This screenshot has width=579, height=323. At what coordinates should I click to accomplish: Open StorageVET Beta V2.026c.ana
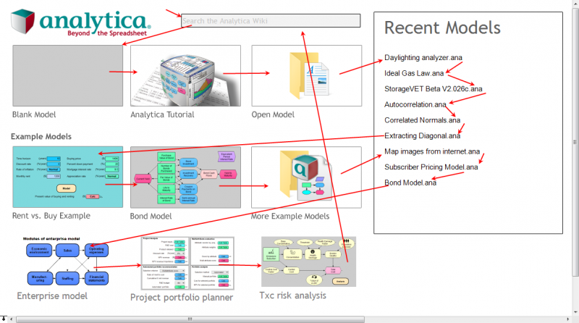point(433,88)
